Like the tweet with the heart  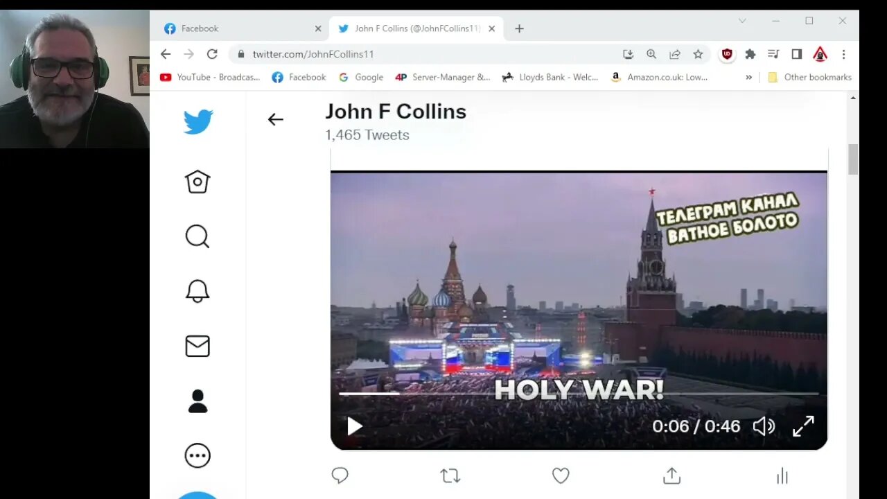pyautogui.click(x=561, y=475)
